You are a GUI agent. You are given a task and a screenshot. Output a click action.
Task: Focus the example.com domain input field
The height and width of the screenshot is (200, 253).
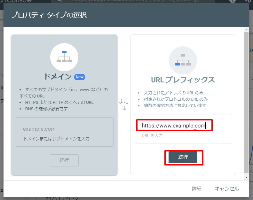64,129
